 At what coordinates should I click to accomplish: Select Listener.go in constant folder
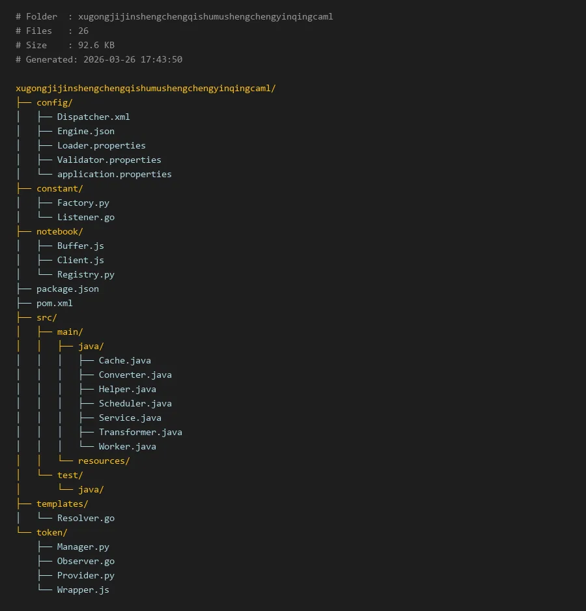click(x=85, y=217)
